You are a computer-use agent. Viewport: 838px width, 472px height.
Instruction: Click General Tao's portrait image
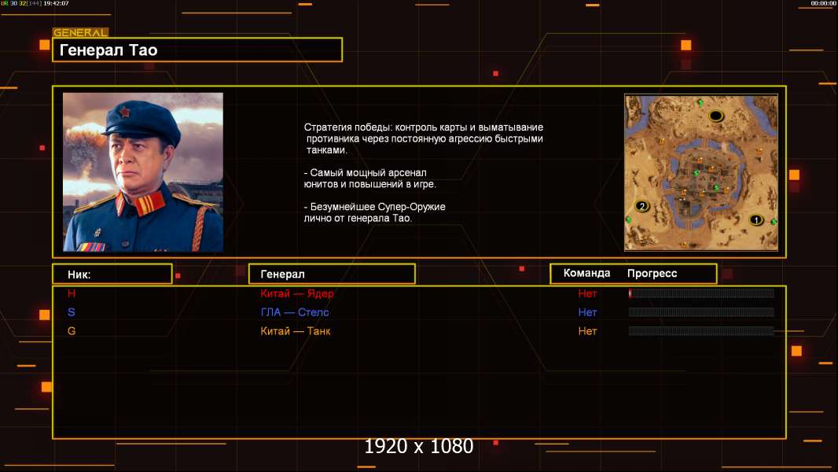click(143, 172)
